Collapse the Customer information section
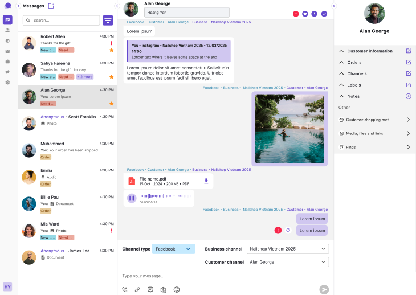 pos(341,51)
